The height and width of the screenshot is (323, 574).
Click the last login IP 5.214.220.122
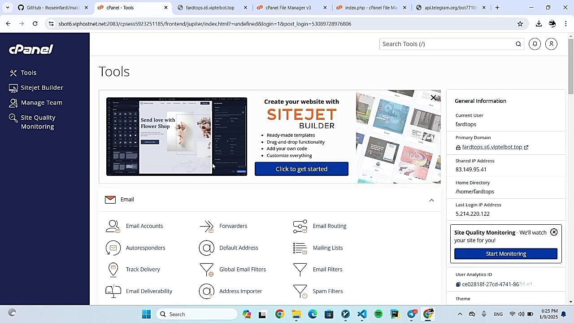click(x=473, y=214)
